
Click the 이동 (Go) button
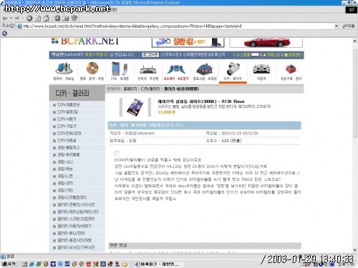[349, 26]
